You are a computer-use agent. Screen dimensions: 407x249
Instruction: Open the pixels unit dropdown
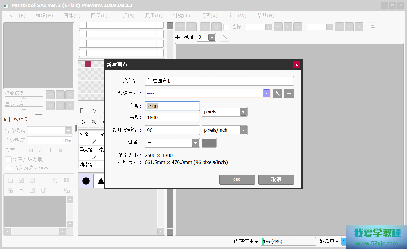pyautogui.click(x=243, y=112)
